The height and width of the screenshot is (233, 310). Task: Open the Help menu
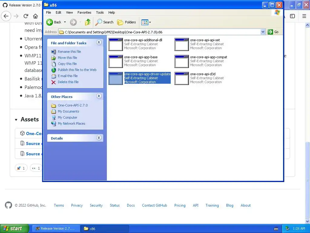[x=111, y=12]
